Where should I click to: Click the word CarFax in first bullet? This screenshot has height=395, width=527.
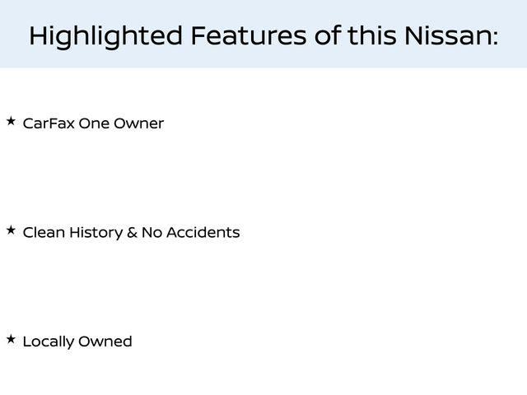(49, 123)
